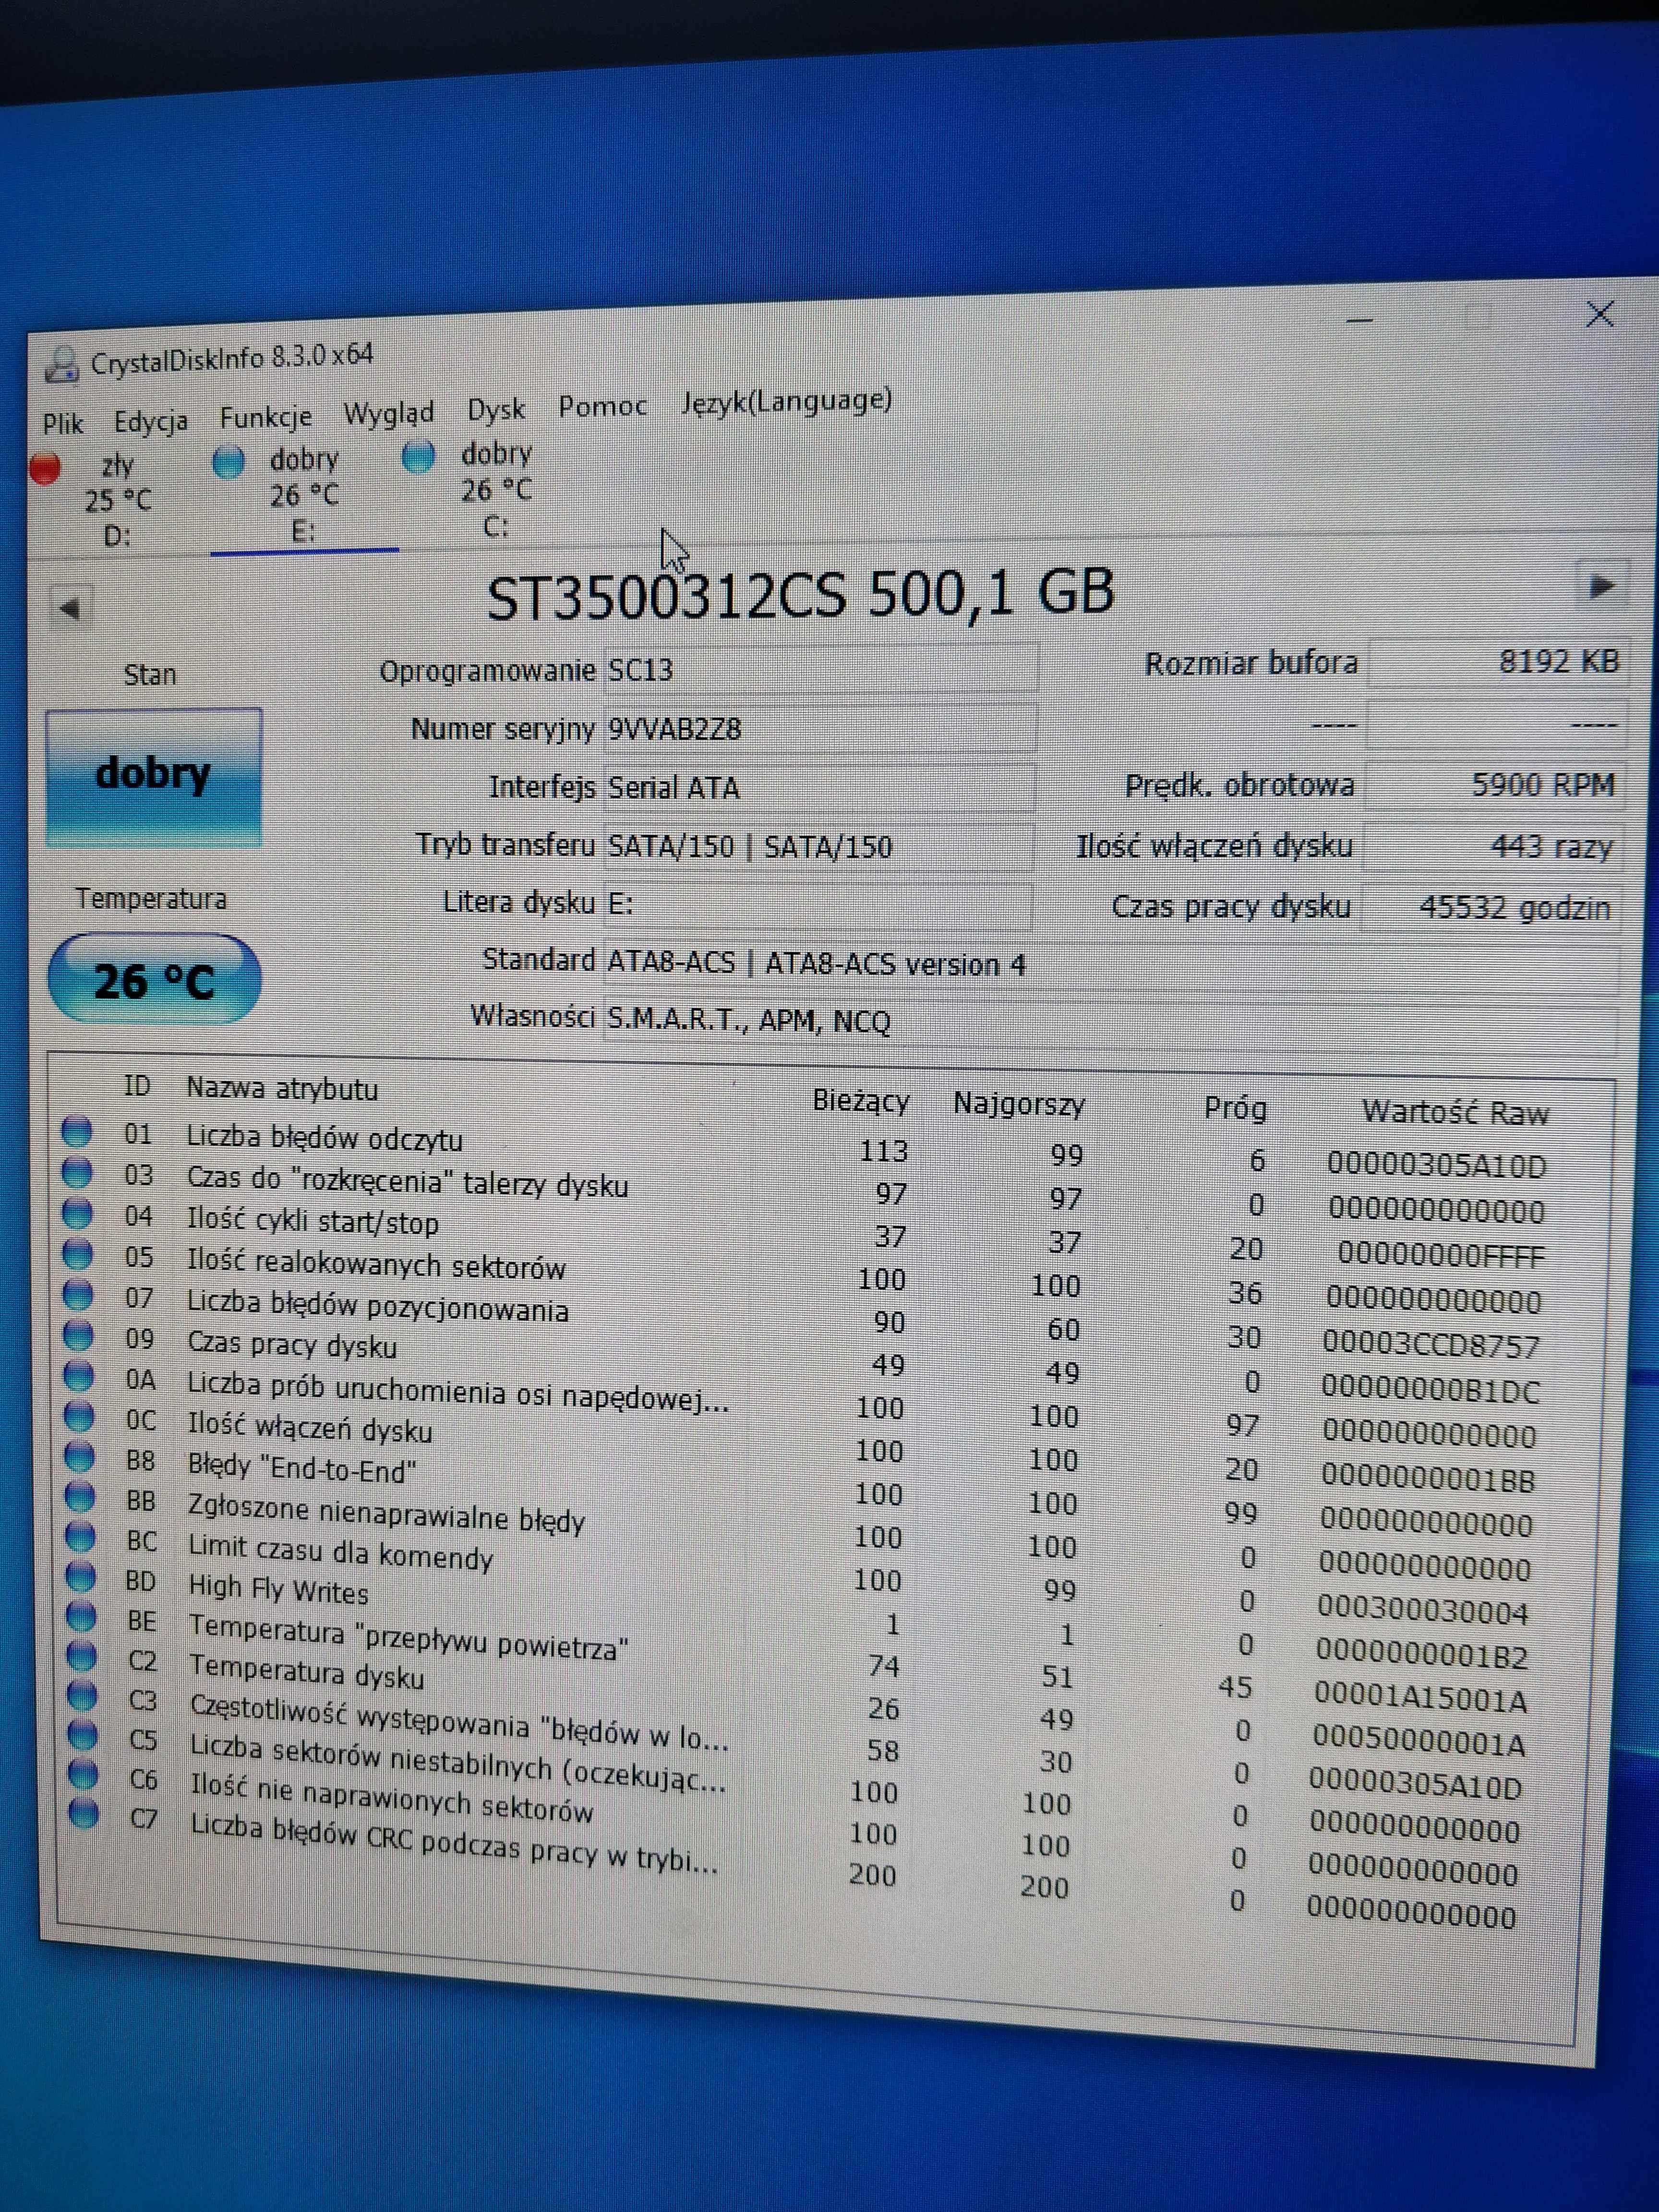The width and height of the screenshot is (1659, 2212).
Task: Click the drive letter field E:
Action: [818, 904]
